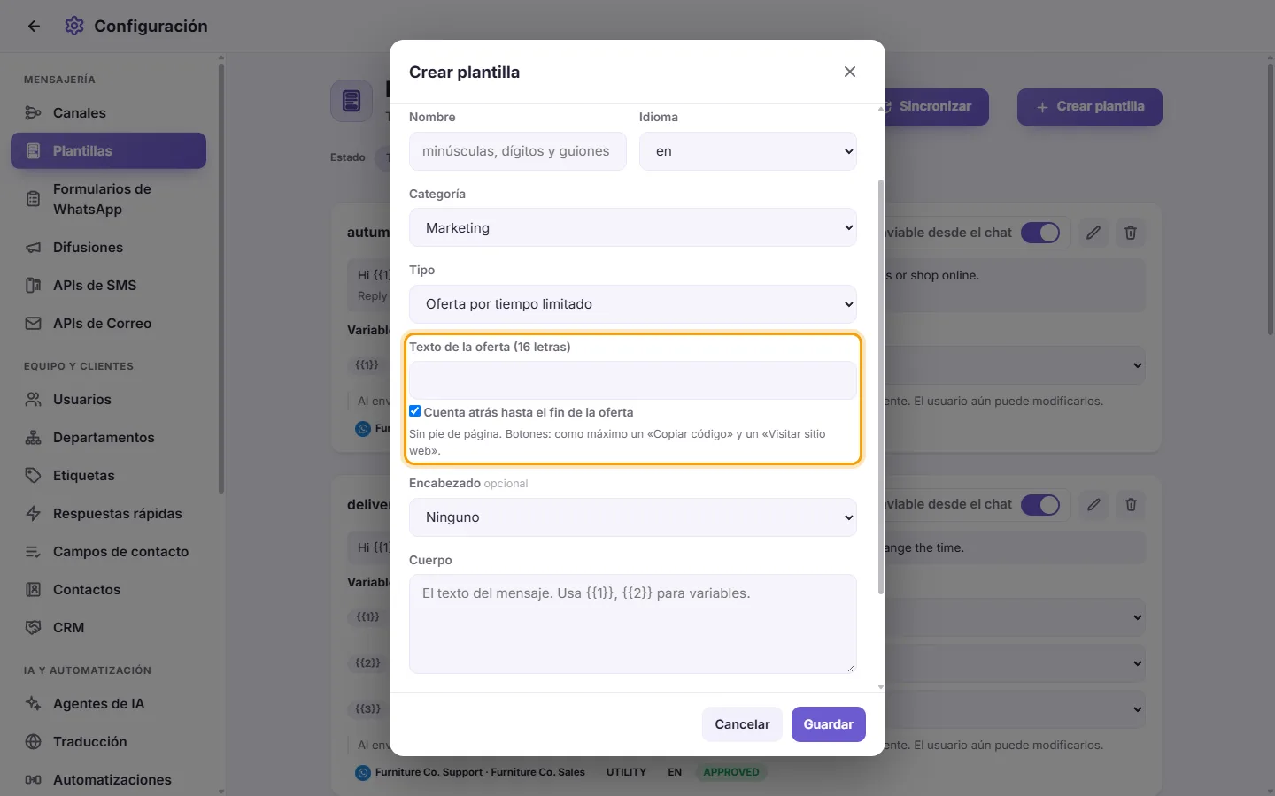Open the Categoría dropdown set to Marketing

(633, 227)
